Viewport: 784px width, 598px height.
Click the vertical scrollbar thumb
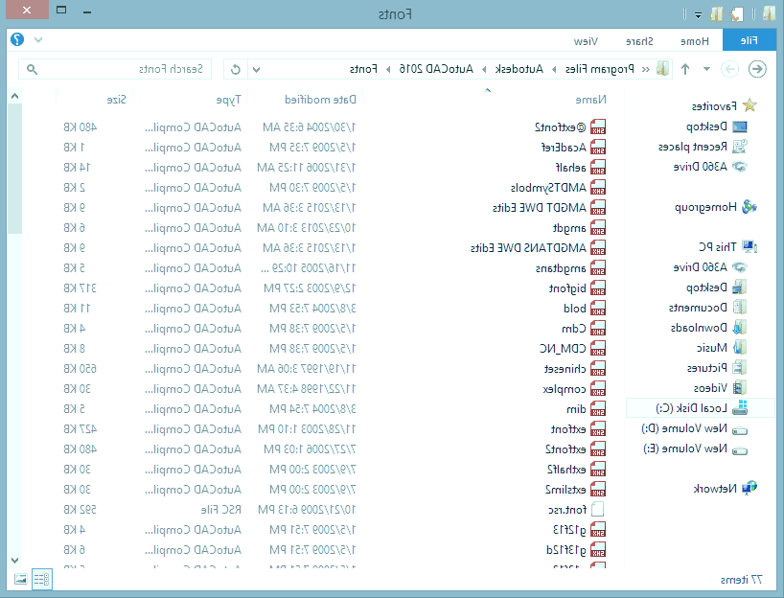(14, 169)
